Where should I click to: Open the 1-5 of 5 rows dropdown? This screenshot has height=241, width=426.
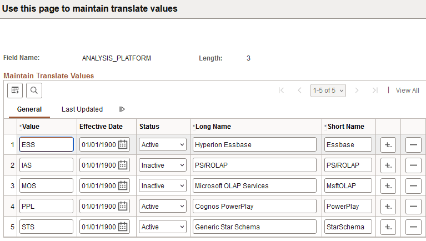(328, 90)
